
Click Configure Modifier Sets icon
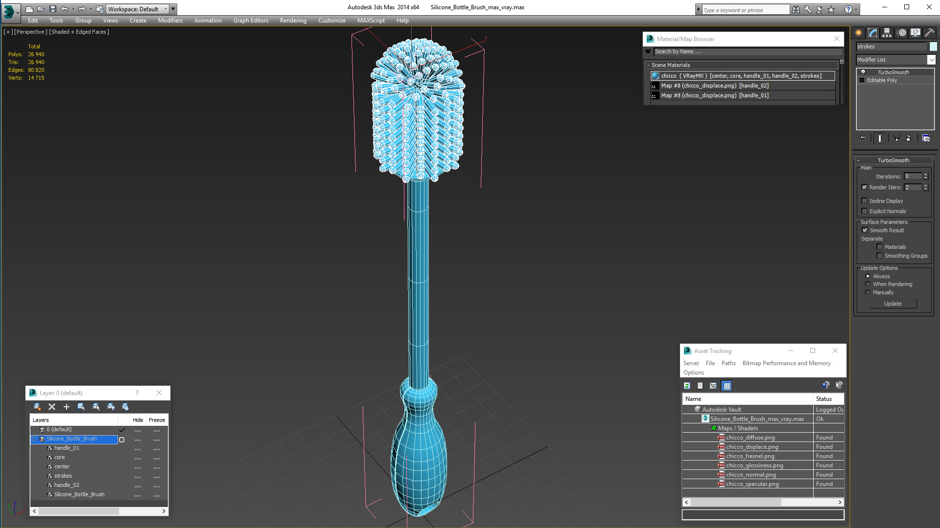(x=926, y=138)
